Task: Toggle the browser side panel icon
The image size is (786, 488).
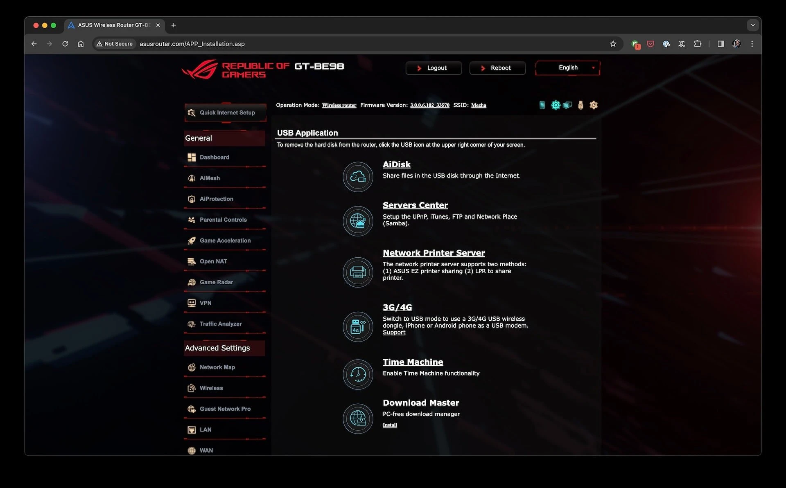Action: coord(720,44)
